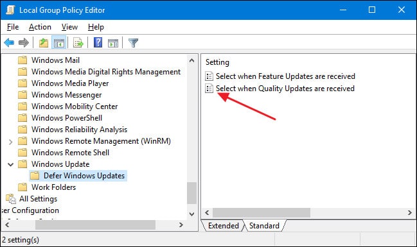This screenshot has height=247, width=417.
Task: Toggle the Show/Hide Console Tree icon
Action: pos(58,42)
